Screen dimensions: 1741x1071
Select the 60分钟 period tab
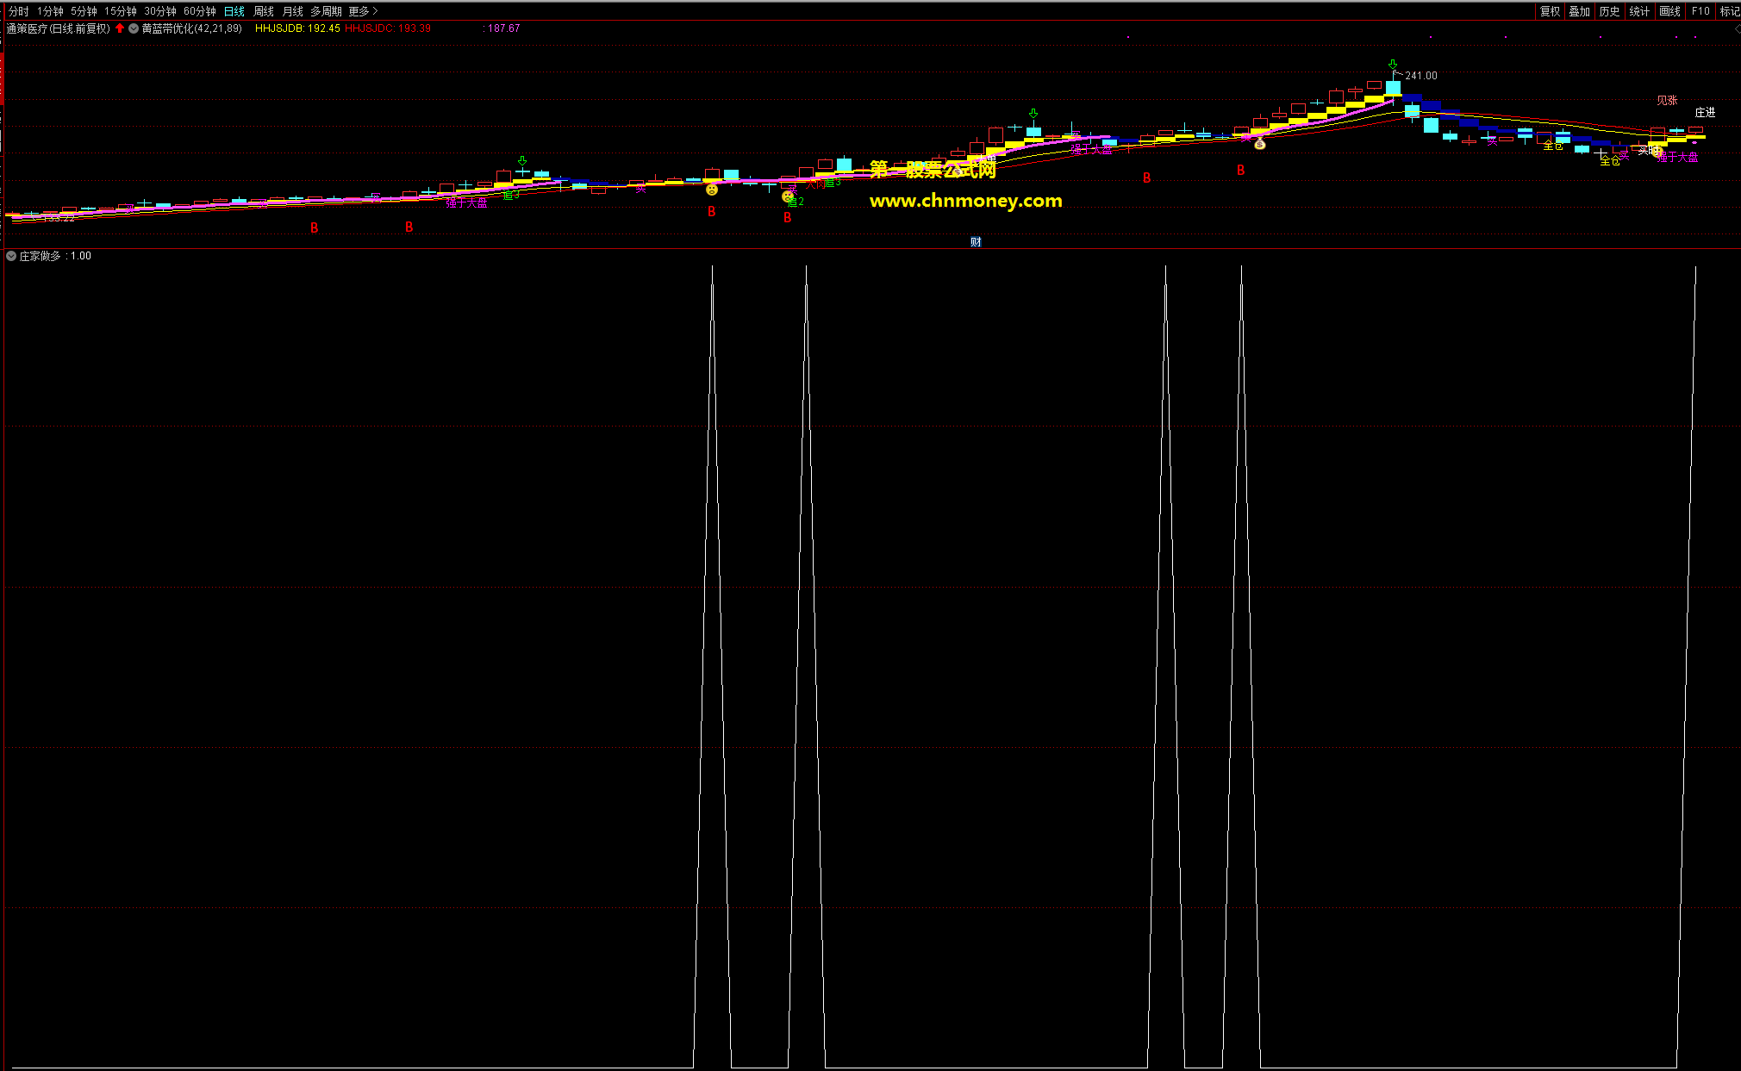pyautogui.click(x=200, y=11)
